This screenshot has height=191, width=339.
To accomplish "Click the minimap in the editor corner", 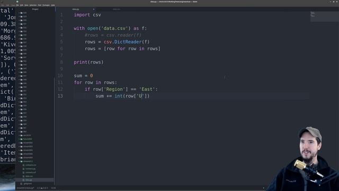I will click(324, 16).
